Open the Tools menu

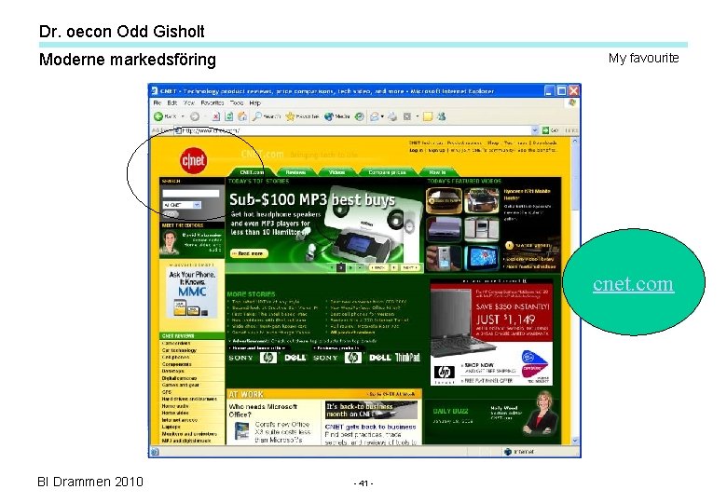point(237,102)
